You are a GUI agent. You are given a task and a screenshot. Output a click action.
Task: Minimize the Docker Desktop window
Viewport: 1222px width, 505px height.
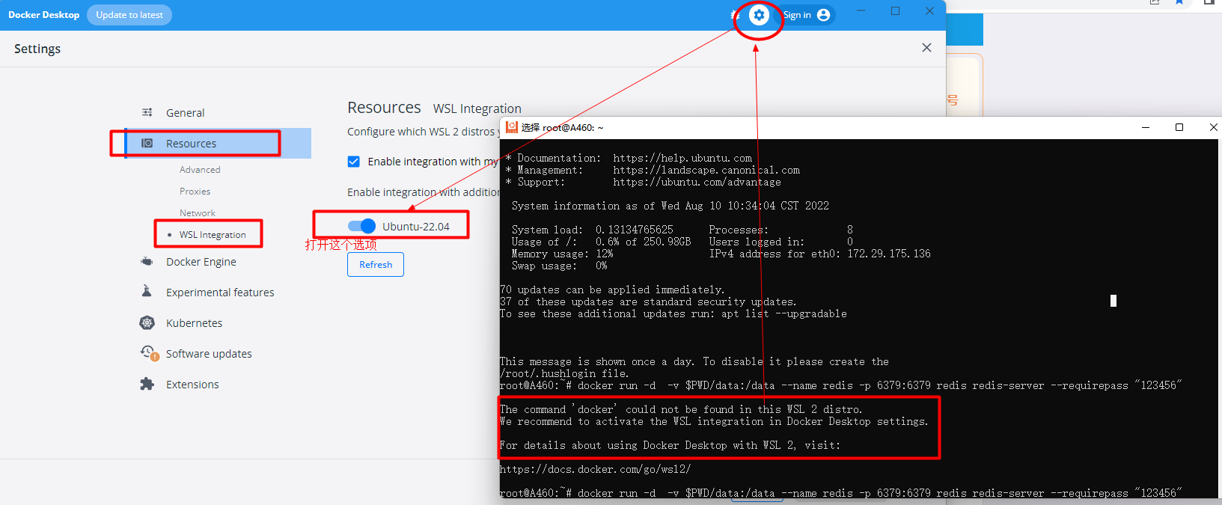pyautogui.click(x=861, y=11)
